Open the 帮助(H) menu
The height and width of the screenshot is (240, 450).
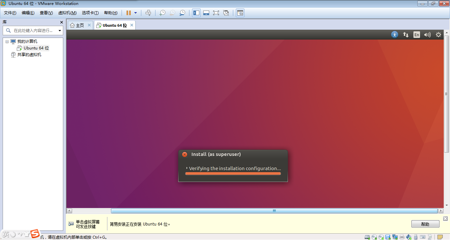pyautogui.click(x=111, y=13)
